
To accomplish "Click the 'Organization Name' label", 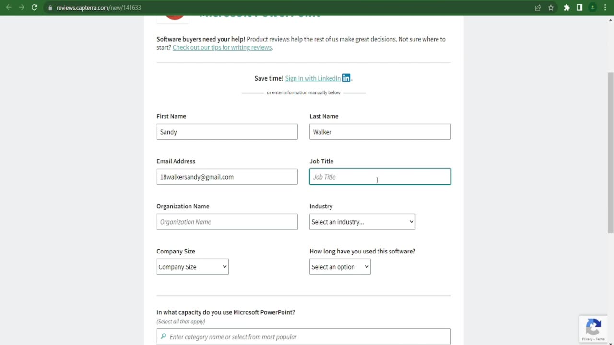I will tap(183, 207).
